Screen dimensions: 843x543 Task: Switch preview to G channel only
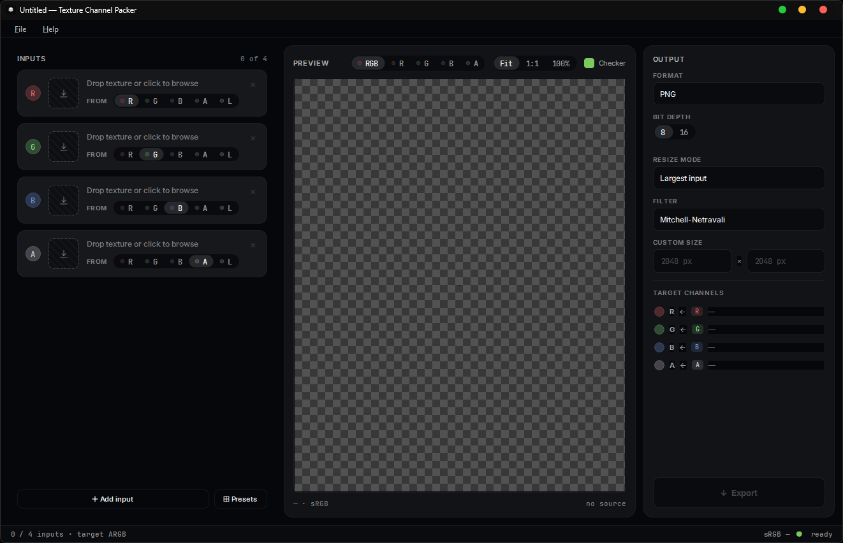click(x=423, y=63)
